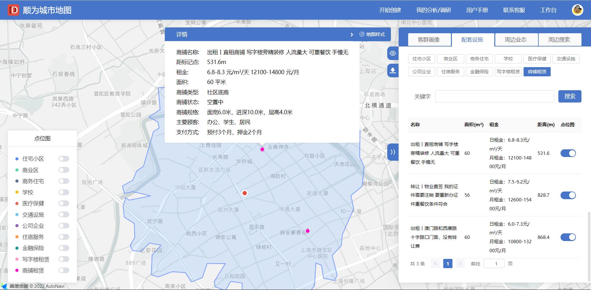Click the download icon on the map edge
591x290 pixels.
pos(392,70)
